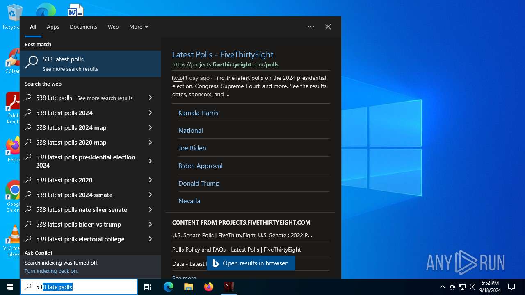Expand 'biden vs trump' suggestion arrow
525x295 pixels.
pos(150,224)
